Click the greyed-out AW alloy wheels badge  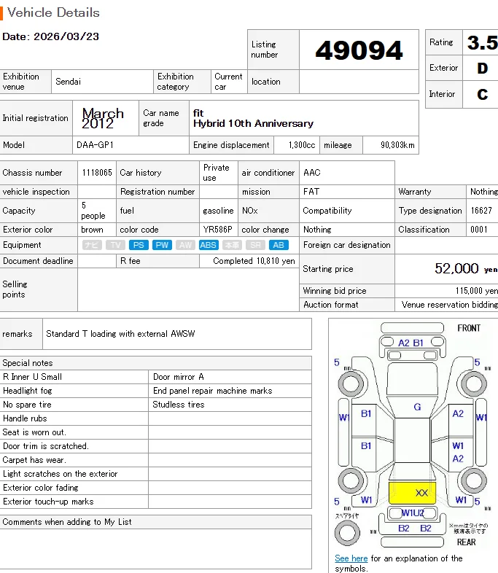click(x=185, y=245)
